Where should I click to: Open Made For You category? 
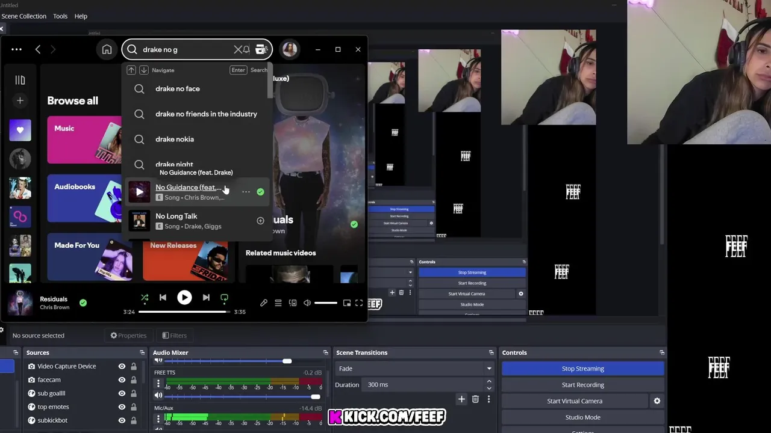coord(90,257)
